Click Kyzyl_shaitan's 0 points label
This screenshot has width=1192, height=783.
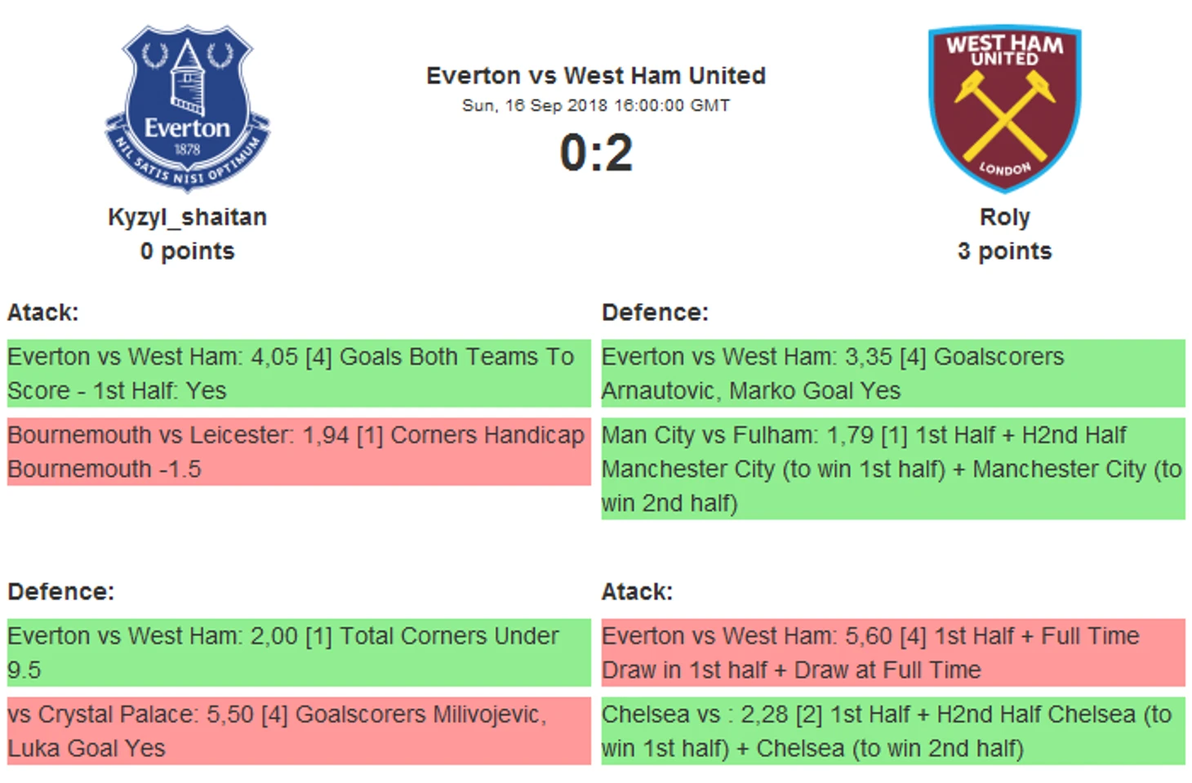(188, 251)
